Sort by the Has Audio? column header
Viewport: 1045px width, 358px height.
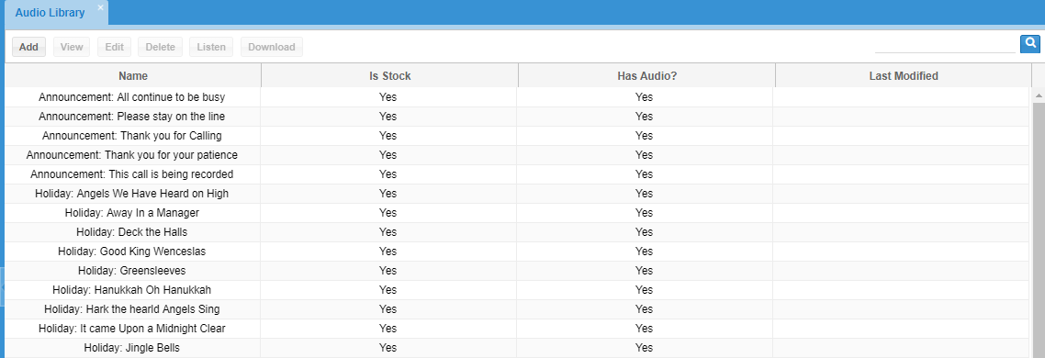click(x=647, y=76)
